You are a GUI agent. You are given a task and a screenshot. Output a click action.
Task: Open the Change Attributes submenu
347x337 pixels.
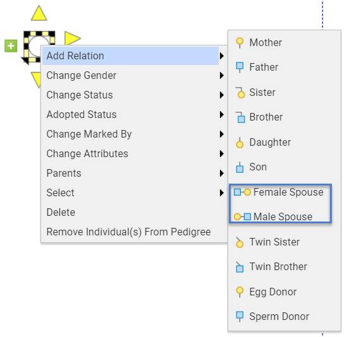pos(134,153)
